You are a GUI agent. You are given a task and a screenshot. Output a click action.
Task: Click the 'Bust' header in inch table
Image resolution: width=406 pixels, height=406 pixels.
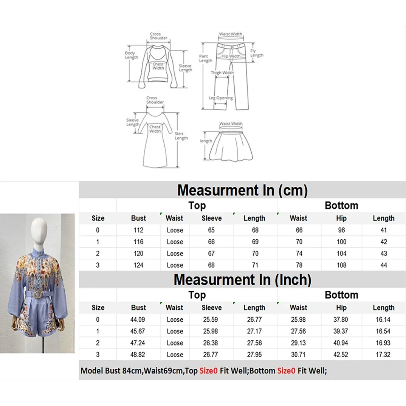[138, 307]
